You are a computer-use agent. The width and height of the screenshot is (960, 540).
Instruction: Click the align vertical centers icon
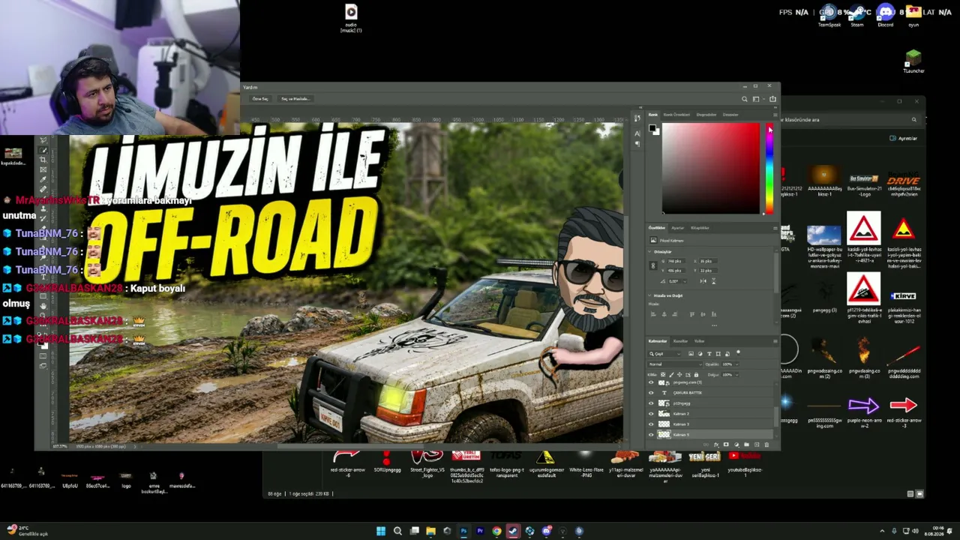tap(702, 314)
